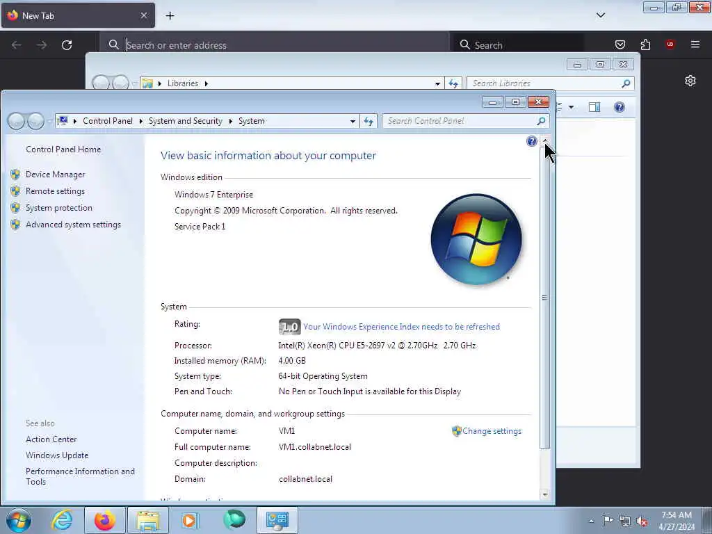
Task: Click Remote settings shield icon
Action: (15, 191)
